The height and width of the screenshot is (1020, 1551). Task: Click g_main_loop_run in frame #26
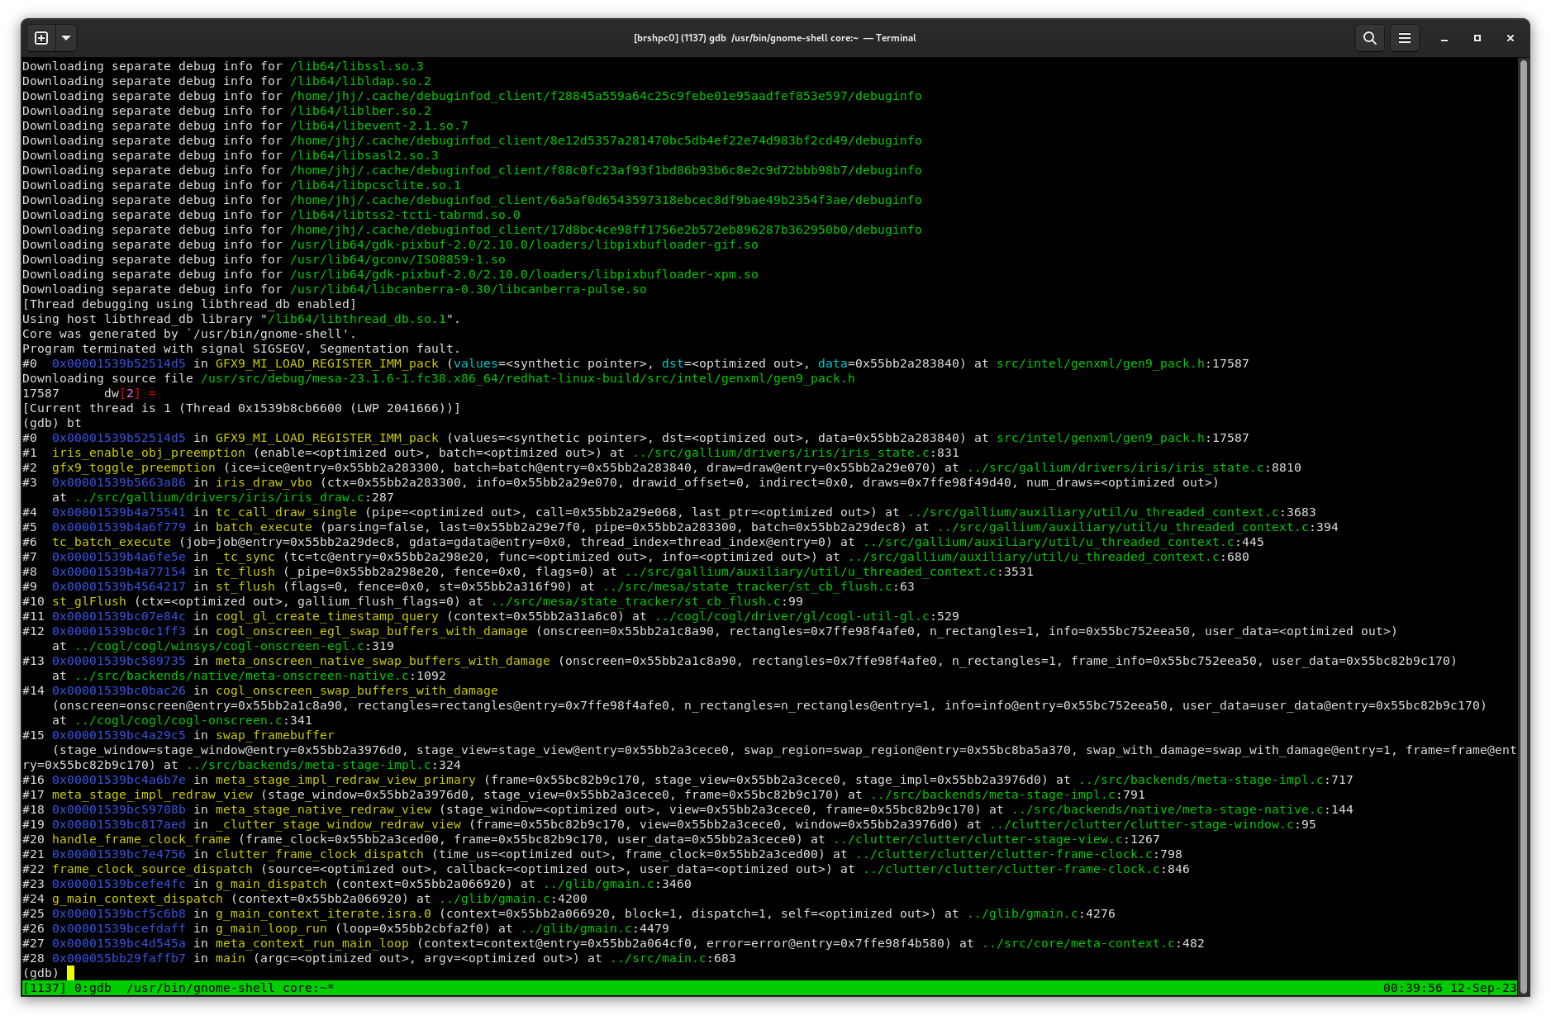(x=271, y=928)
